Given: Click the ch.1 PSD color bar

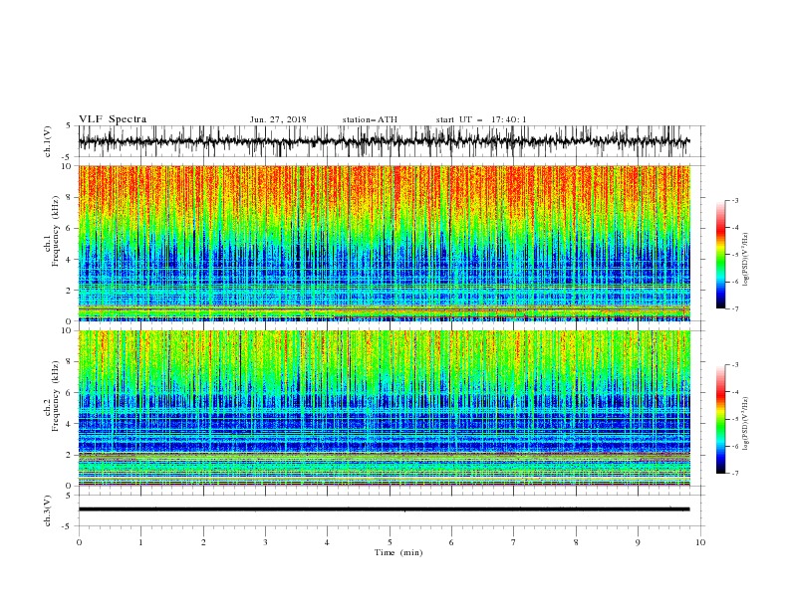Looking at the screenshot, I should (720, 255).
